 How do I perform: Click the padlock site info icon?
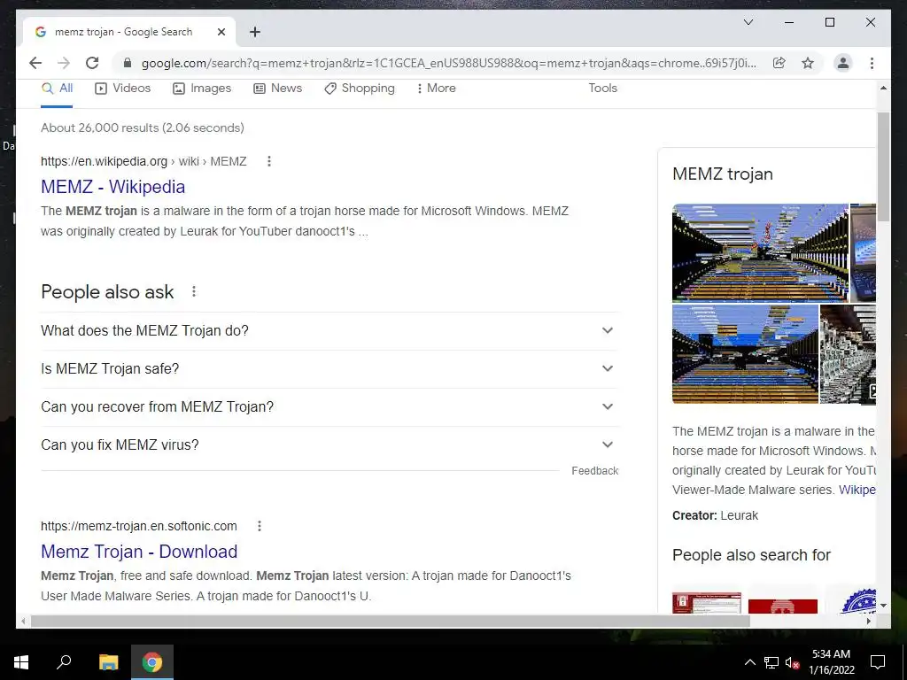click(128, 63)
